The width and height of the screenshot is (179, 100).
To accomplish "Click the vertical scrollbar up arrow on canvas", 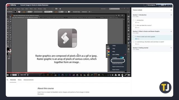I will [124, 19].
